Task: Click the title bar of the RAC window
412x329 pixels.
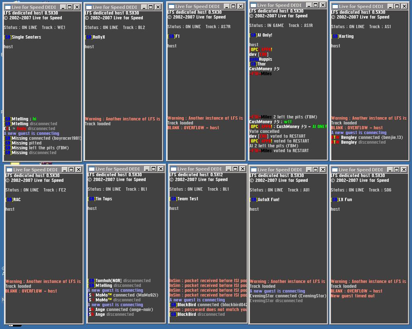Action: coord(44,170)
